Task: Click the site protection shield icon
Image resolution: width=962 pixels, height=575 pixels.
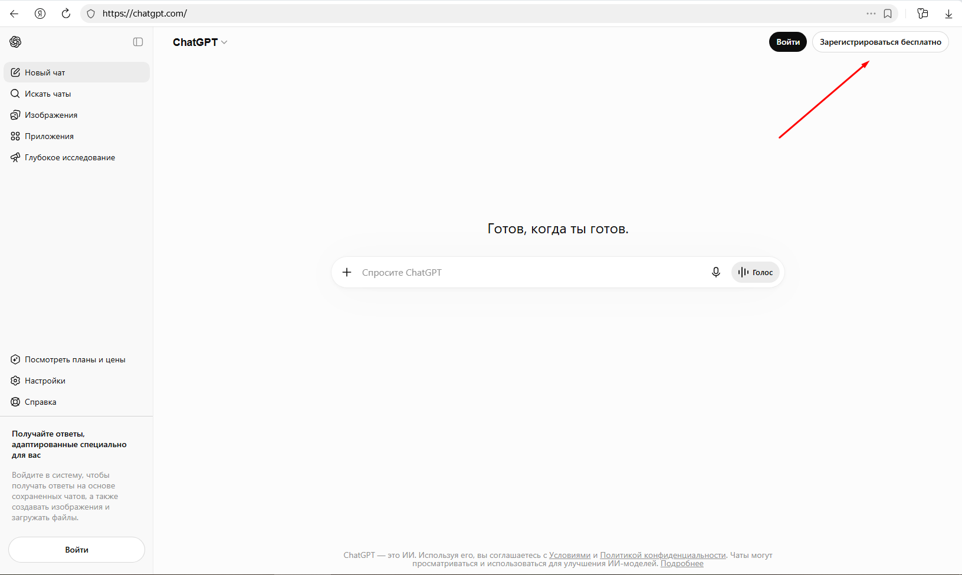Action: tap(91, 14)
